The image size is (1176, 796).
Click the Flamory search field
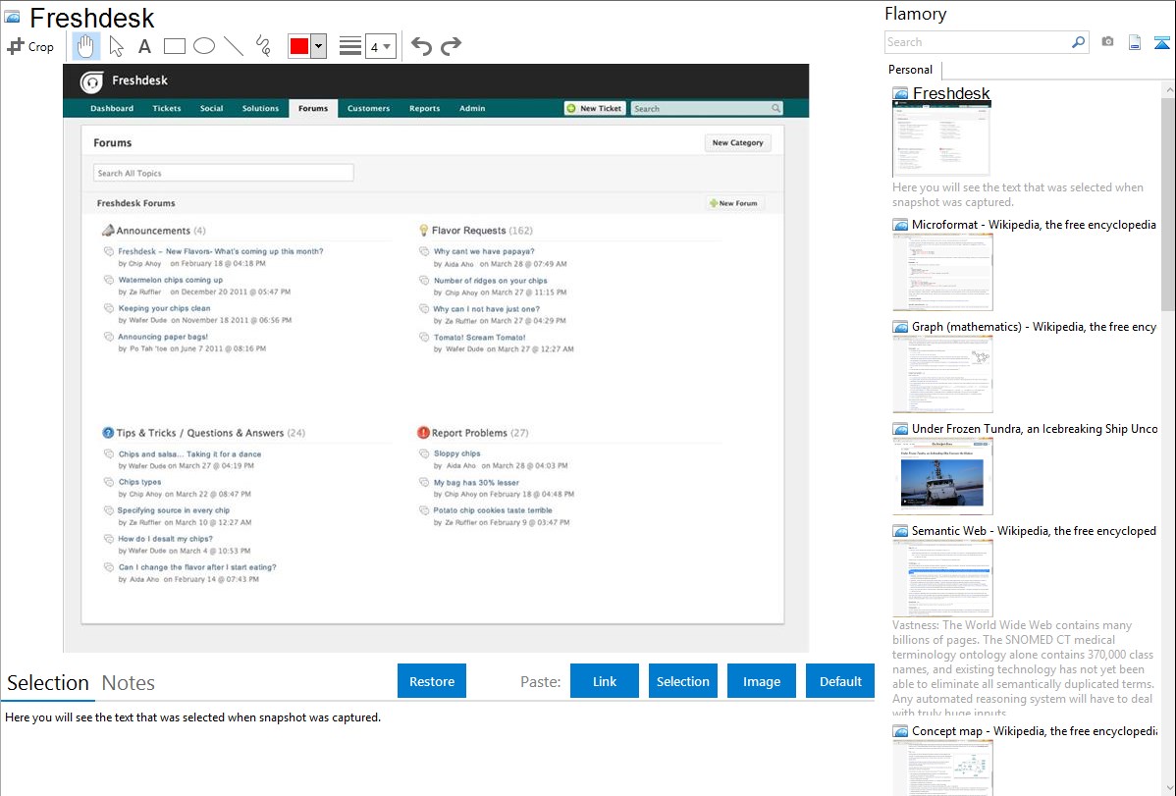pos(978,42)
